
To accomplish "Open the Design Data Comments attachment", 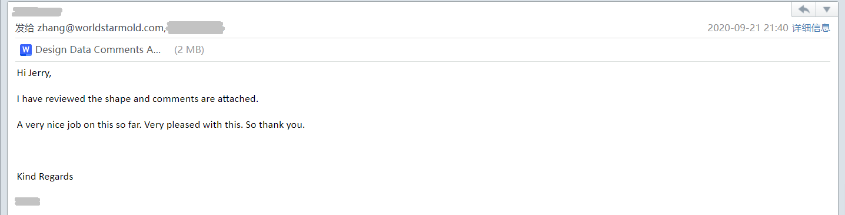I will (98, 50).
